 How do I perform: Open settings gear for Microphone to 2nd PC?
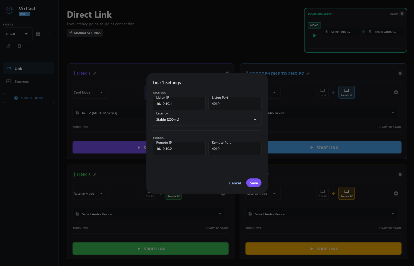[x=396, y=92]
